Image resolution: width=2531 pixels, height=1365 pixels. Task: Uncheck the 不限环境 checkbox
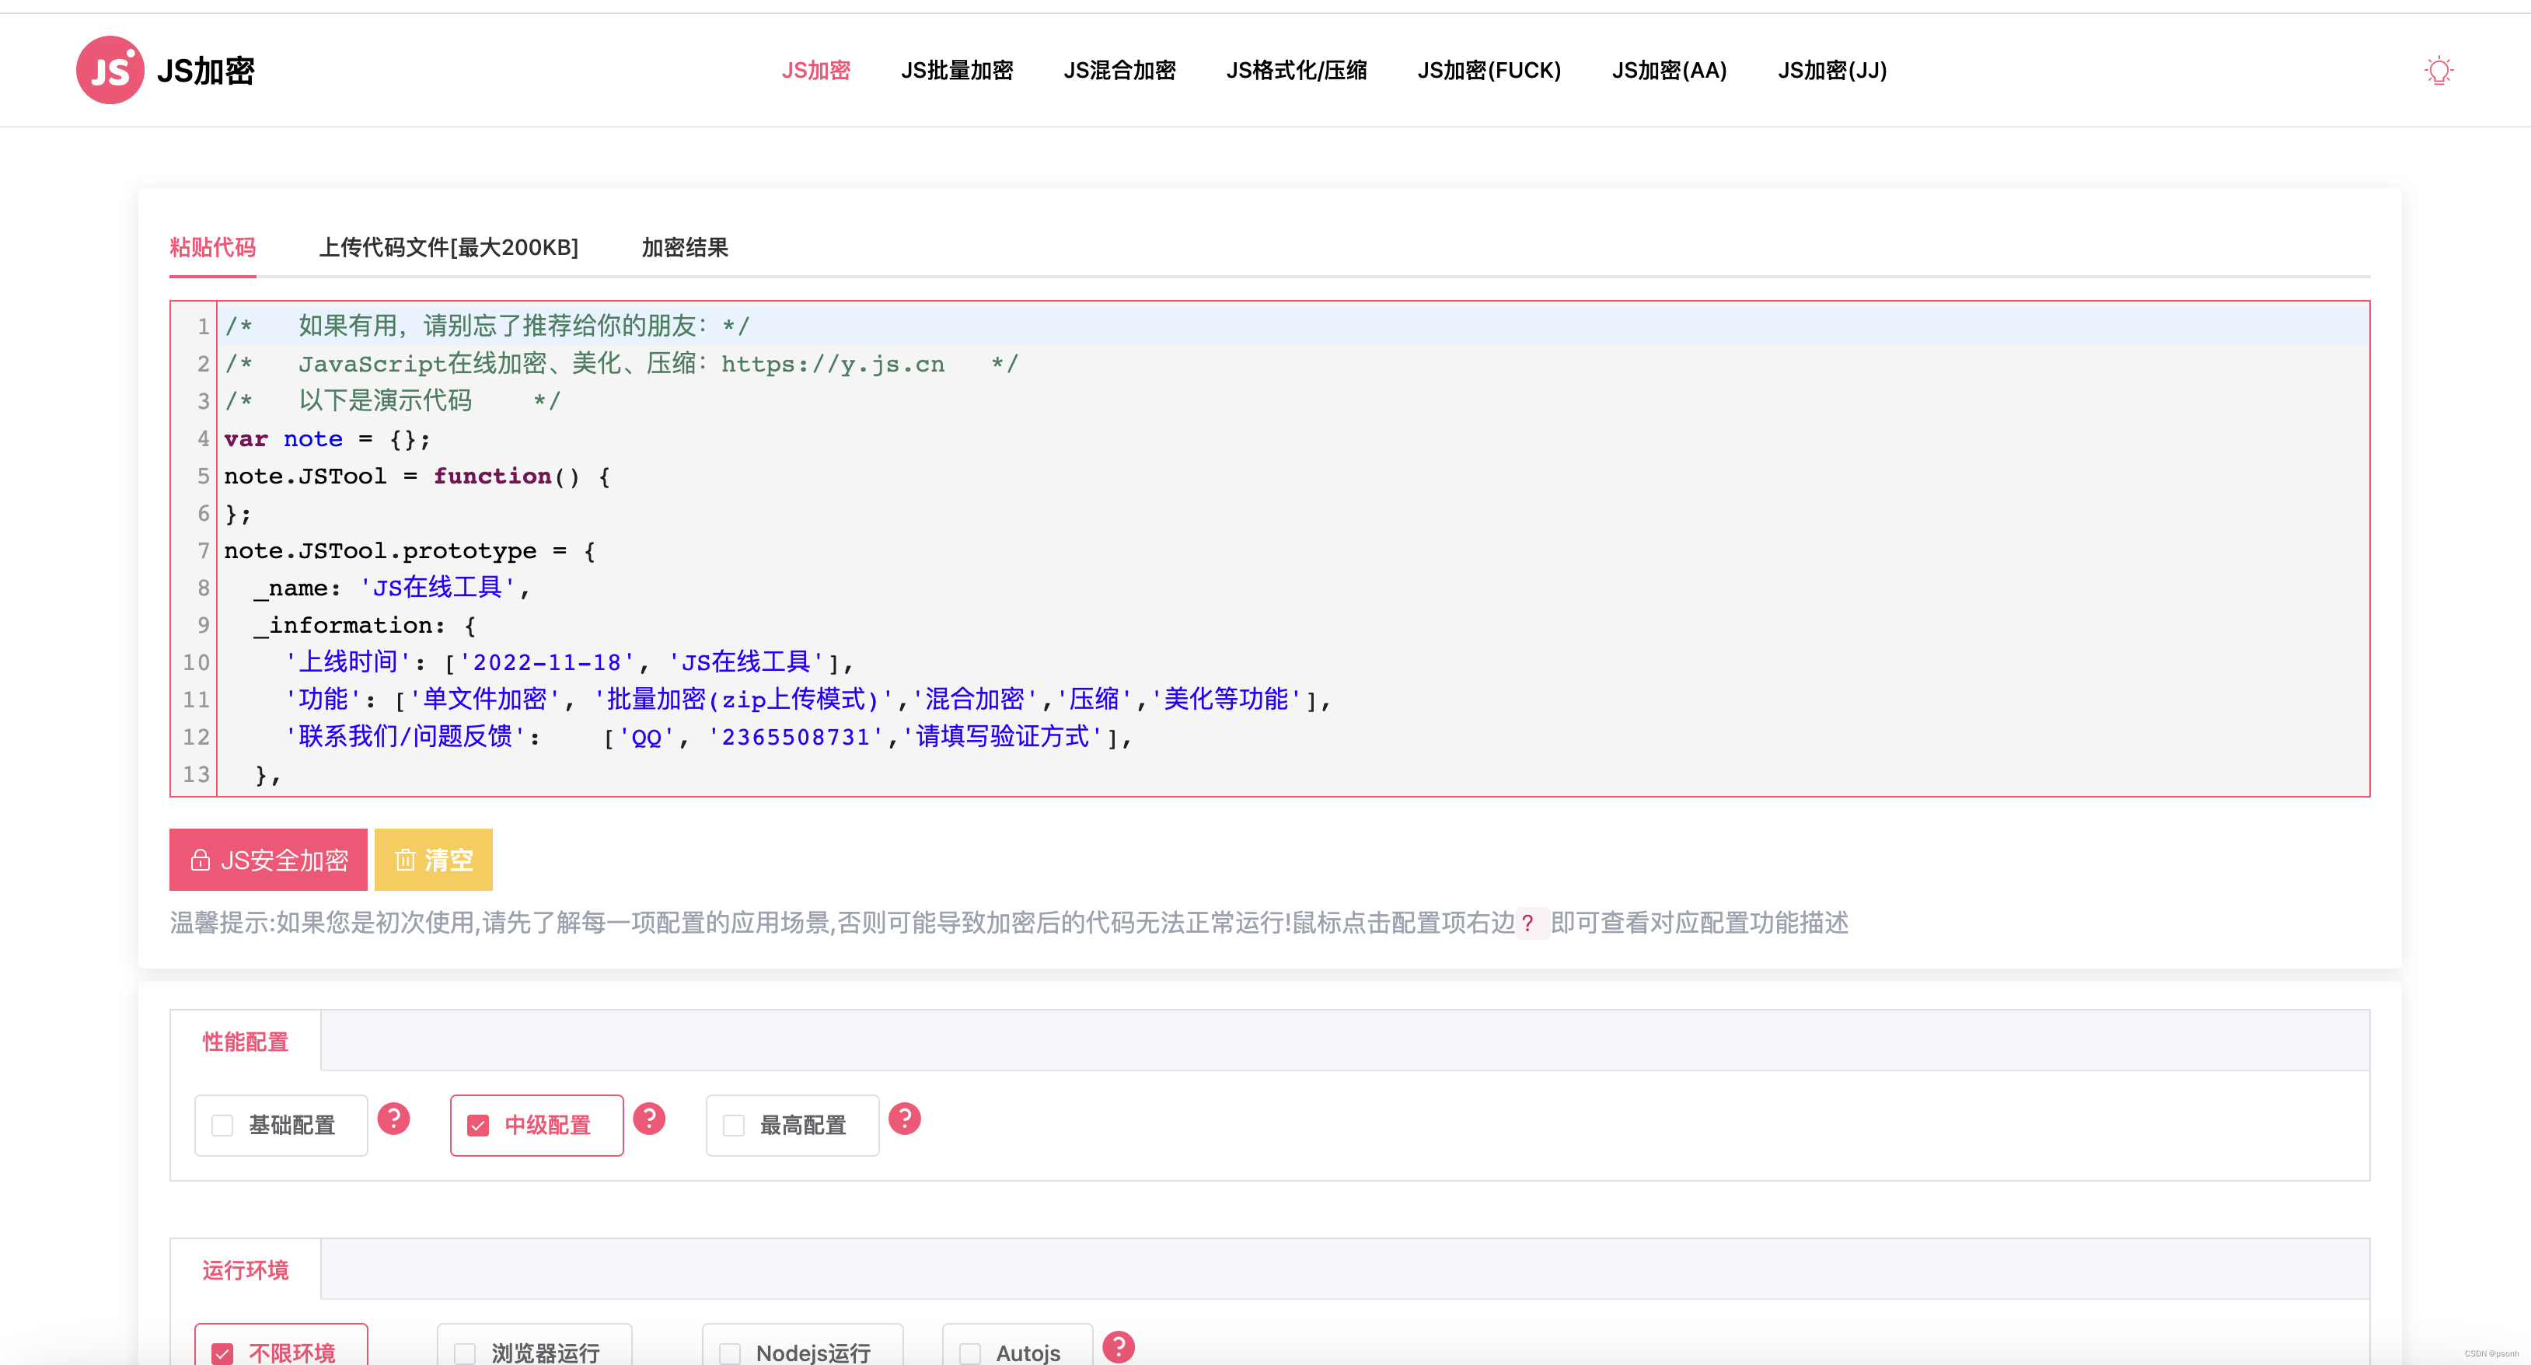click(223, 1353)
